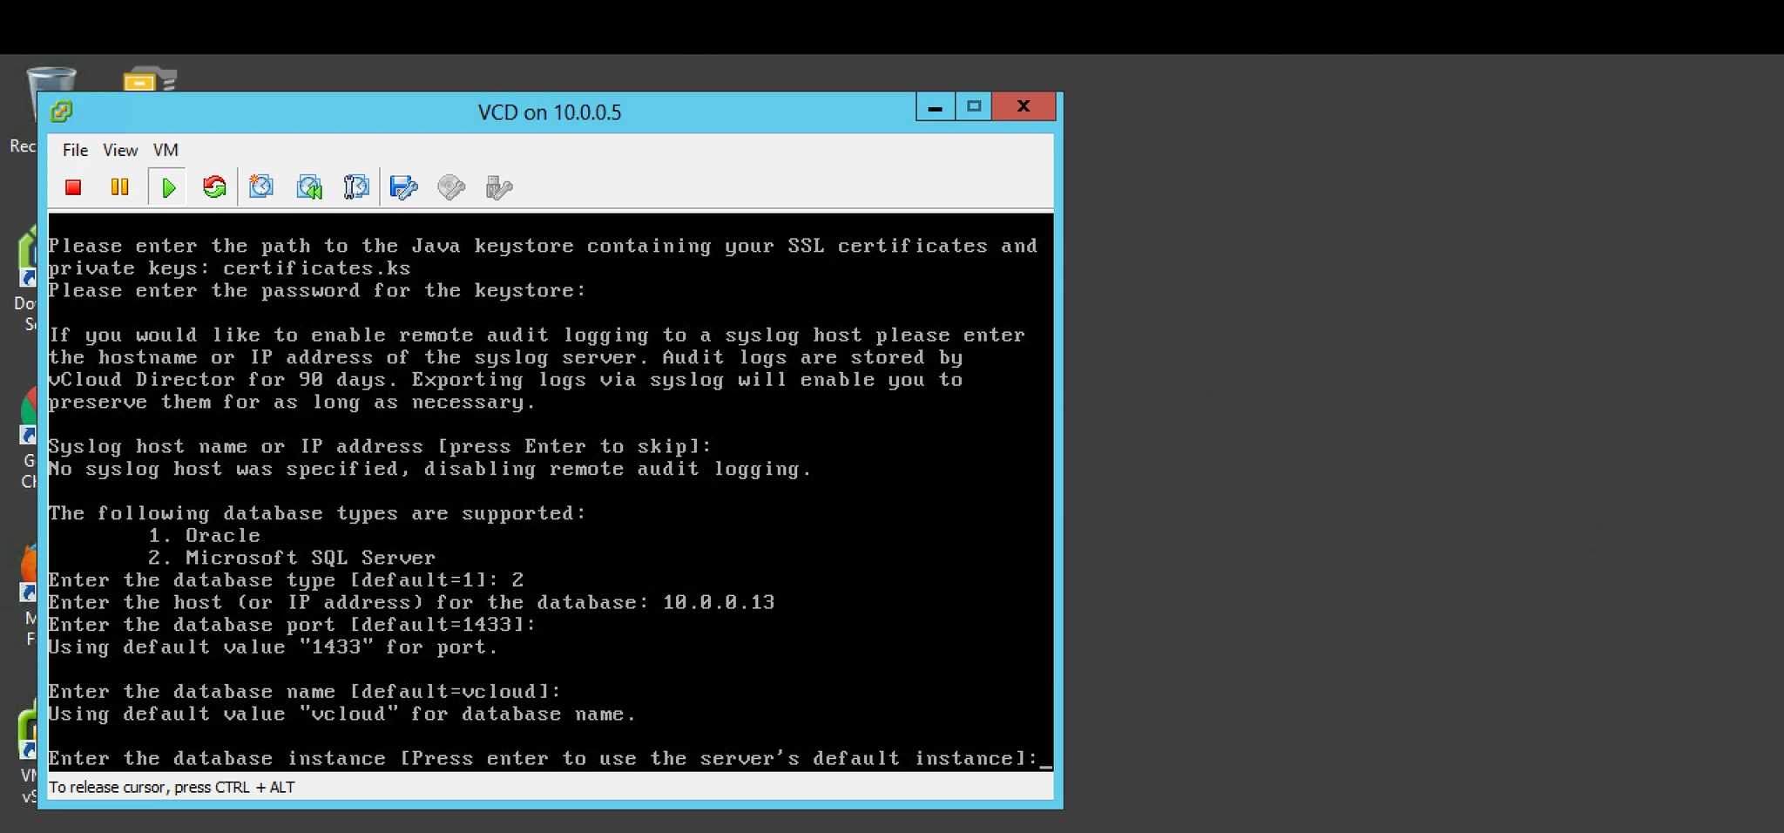The image size is (1784, 833).
Task: Click the vSphere icon in the title bar
Action: coord(61,112)
